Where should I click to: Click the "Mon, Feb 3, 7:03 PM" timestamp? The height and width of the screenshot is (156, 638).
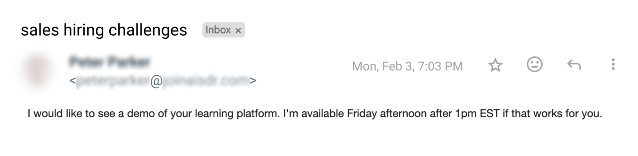(407, 66)
